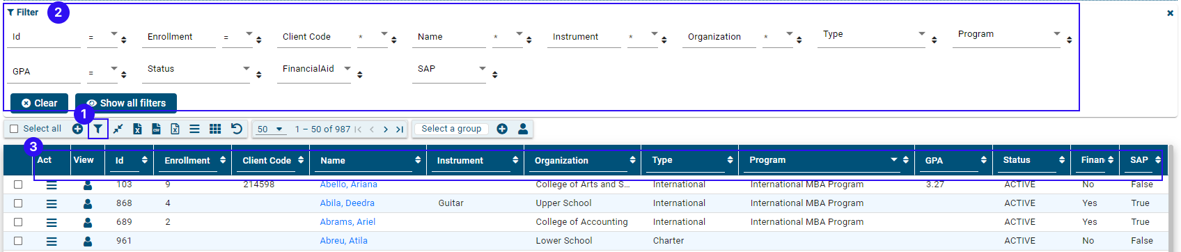Click the Enrollment column header
This screenshot has width=1181, height=252.
(x=187, y=161)
